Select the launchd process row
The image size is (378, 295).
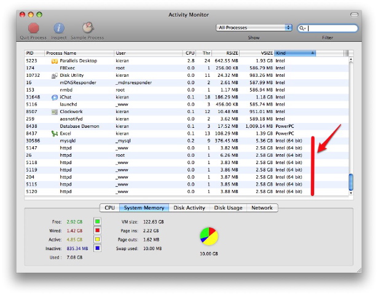(x=187, y=104)
